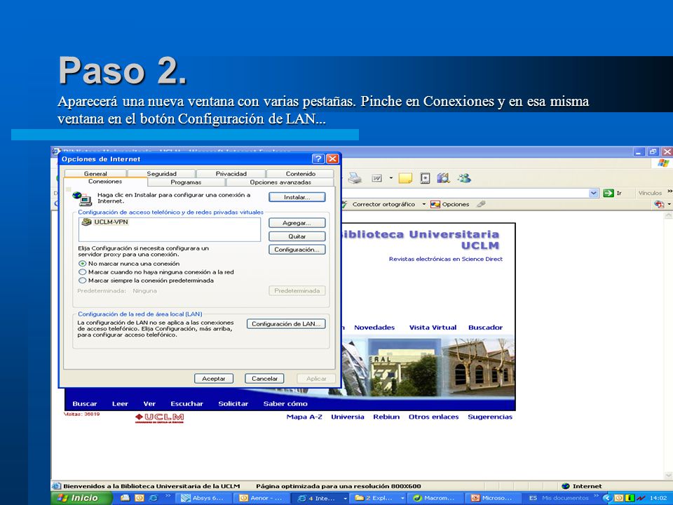Click the UCLM logo on the page
This screenshot has height=505, width=673.
coord(160,418)
